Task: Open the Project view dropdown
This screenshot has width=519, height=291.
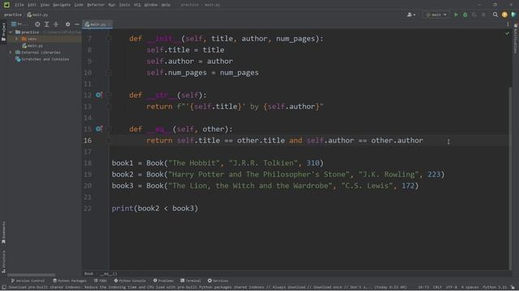Action: [19, 24]
